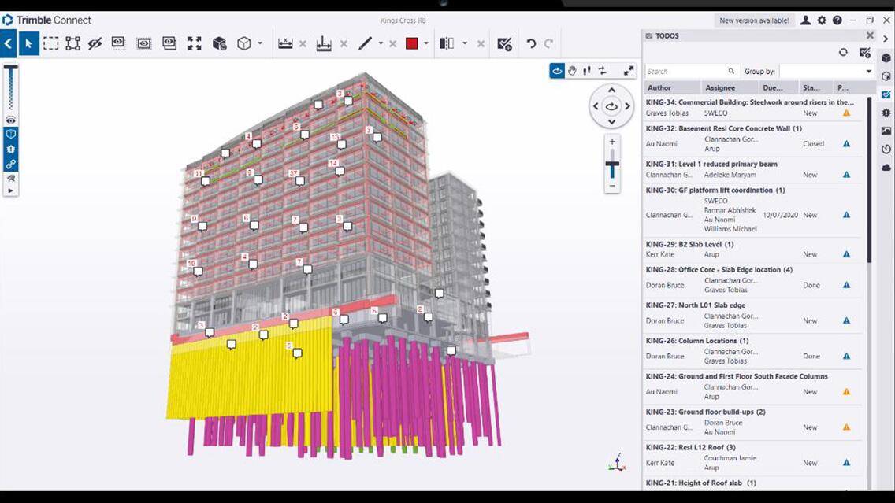Screen dimensions: 895x503
Task: Activate the orbit navigation mode
Action: point(556,71)
